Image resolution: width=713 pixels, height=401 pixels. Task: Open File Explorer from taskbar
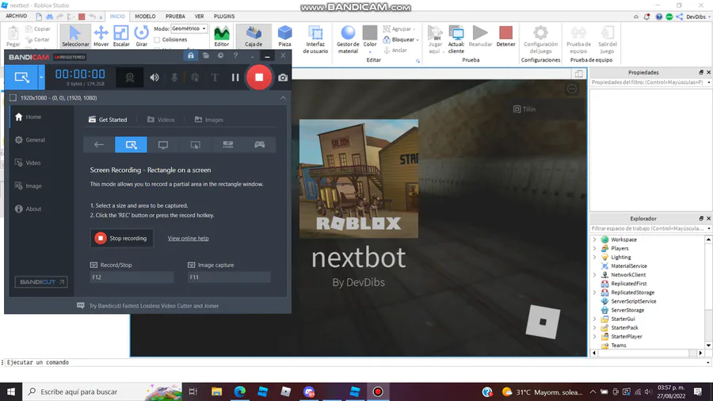click(x=217, y=391)
